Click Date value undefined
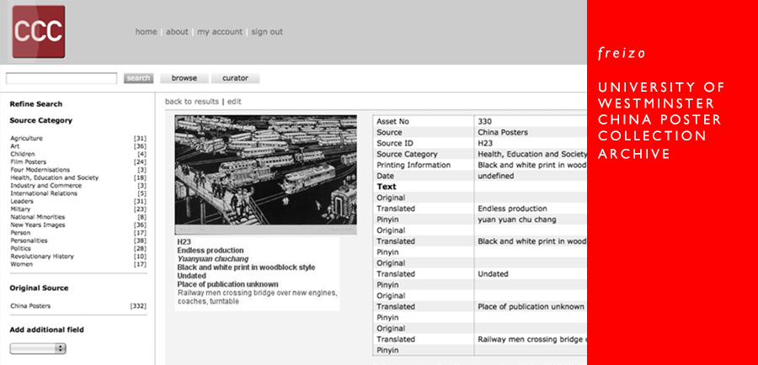This screenshot has height=365, width=758. [x=495, y=177]
